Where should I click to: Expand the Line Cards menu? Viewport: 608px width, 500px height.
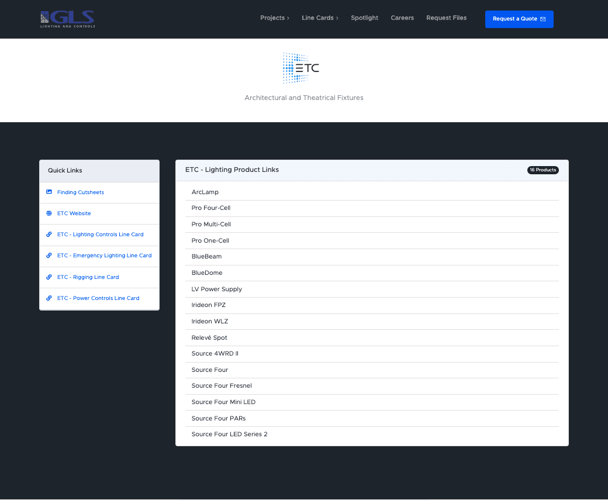(x=320, y=18)
